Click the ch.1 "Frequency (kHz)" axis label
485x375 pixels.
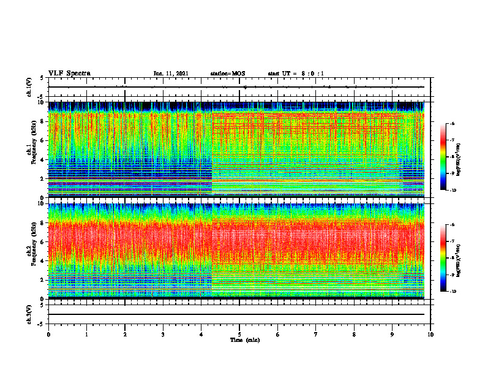(34, 142)
